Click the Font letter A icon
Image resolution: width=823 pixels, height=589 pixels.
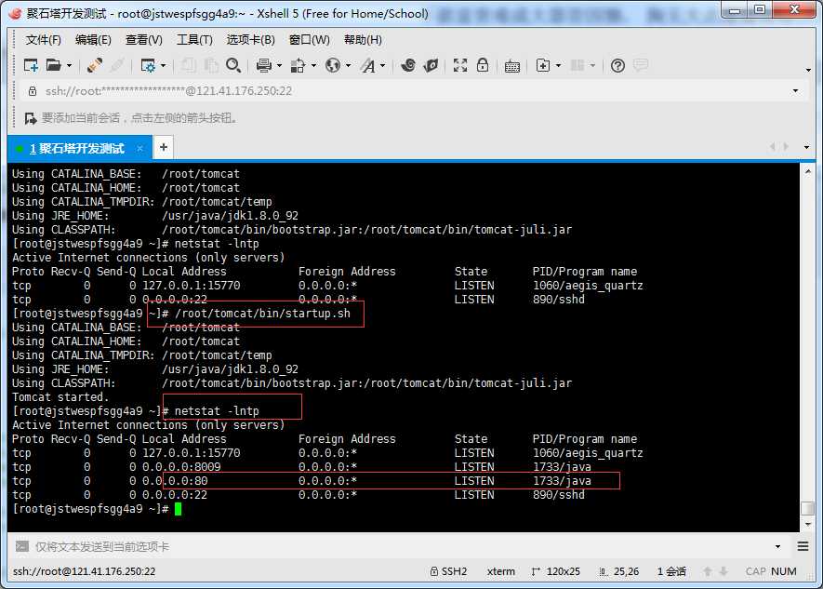(x=368, y=66)
